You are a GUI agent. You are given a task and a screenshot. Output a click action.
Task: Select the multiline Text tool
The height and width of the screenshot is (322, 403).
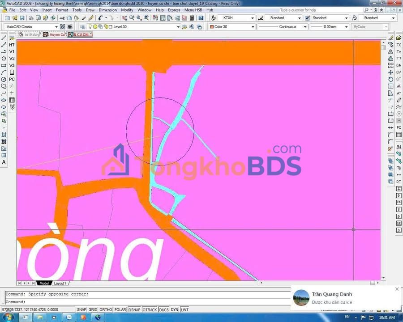pyautogui.click(x=4, y=162)
